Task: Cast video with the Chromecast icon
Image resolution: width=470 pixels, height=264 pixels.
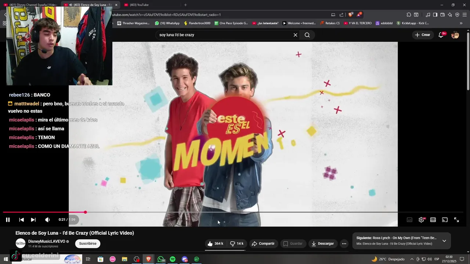Action: (445, 220)
